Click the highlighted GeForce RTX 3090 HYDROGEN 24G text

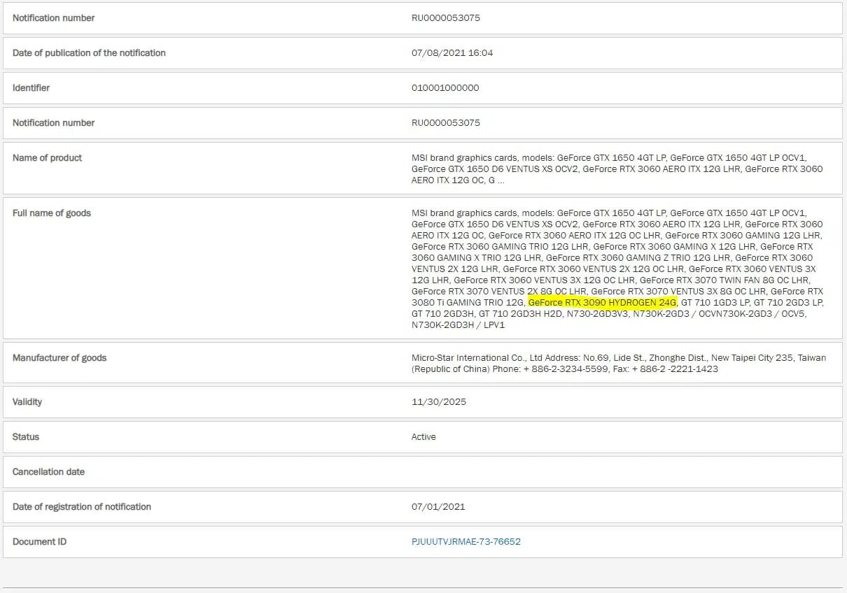pyautogui.click(x=603, y=302)
